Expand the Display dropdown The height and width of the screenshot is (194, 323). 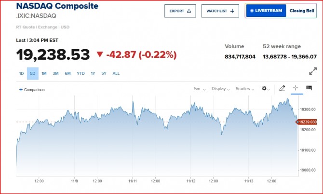220,89
